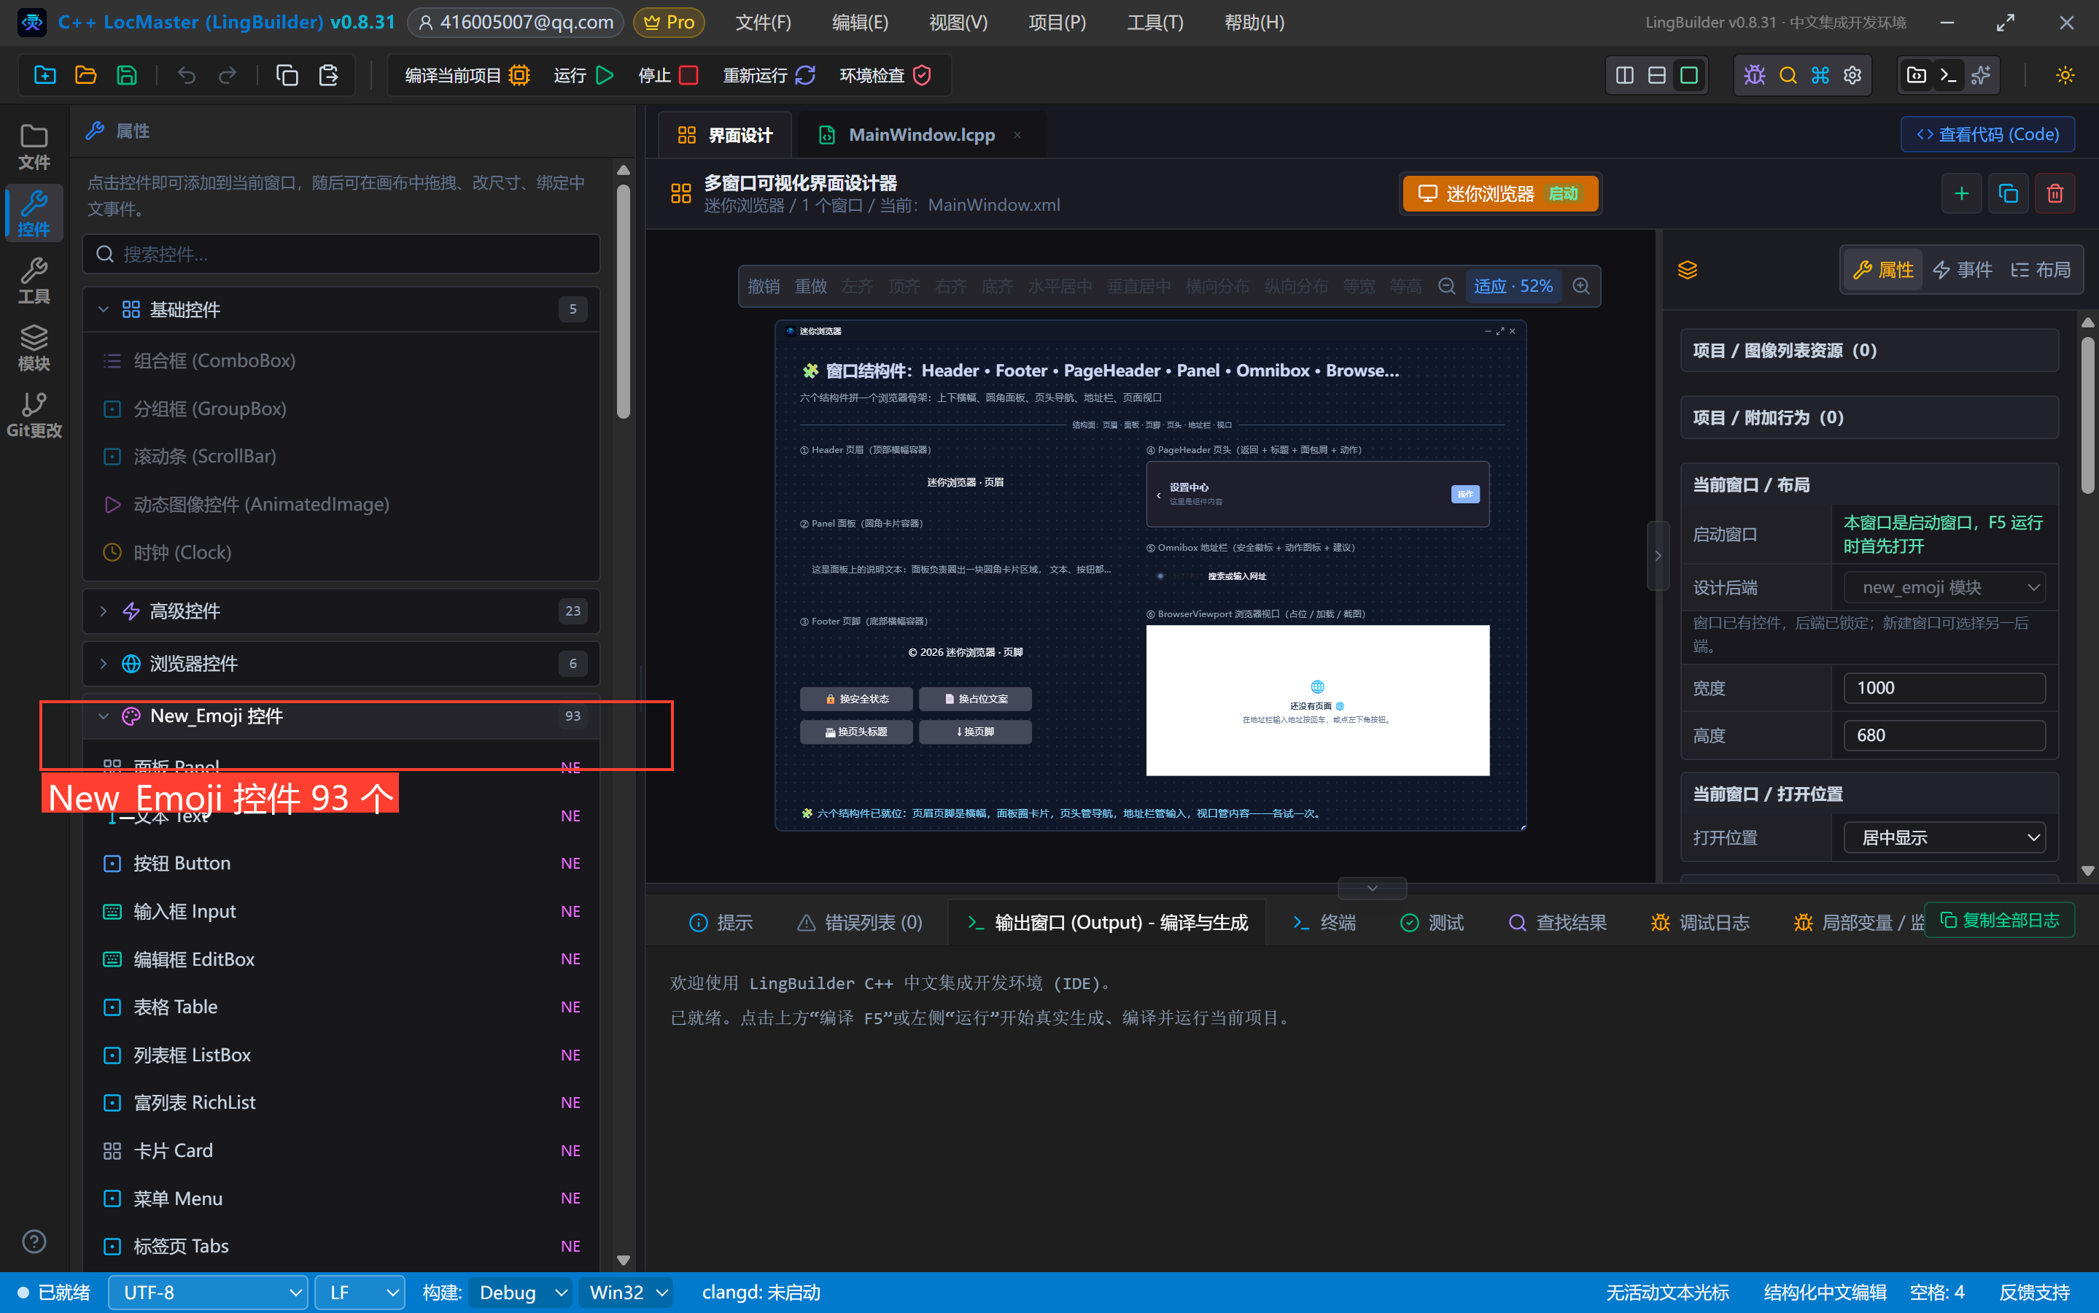Viewport: 2099px width, 1313px height.
Task: Click the blue command key icon
Action: click(x=1820, y=76)
